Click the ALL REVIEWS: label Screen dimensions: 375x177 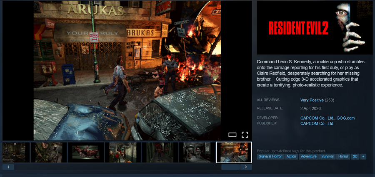tap(268, 100)
